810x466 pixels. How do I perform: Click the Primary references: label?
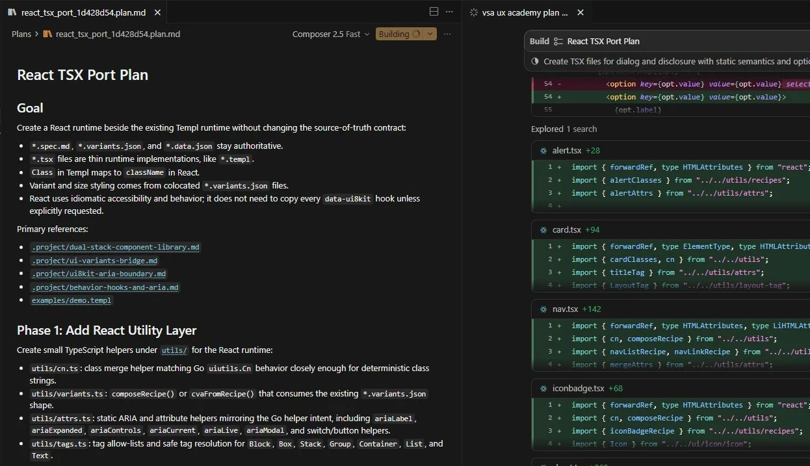(x=52, y=229)
